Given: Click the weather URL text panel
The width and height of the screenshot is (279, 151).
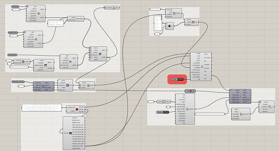Looking at the screenshot, I should [42, 108].
